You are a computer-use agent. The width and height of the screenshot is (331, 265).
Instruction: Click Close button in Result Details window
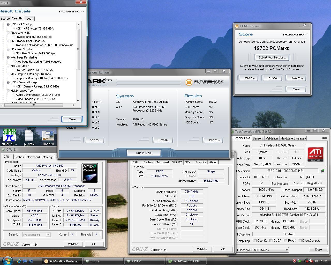pos(72,119)
